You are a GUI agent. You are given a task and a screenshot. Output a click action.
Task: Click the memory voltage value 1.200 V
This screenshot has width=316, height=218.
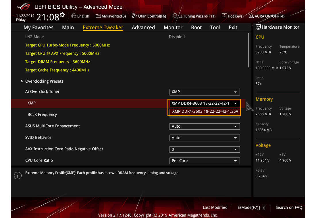pyautogui.click(x=285, y=114)
